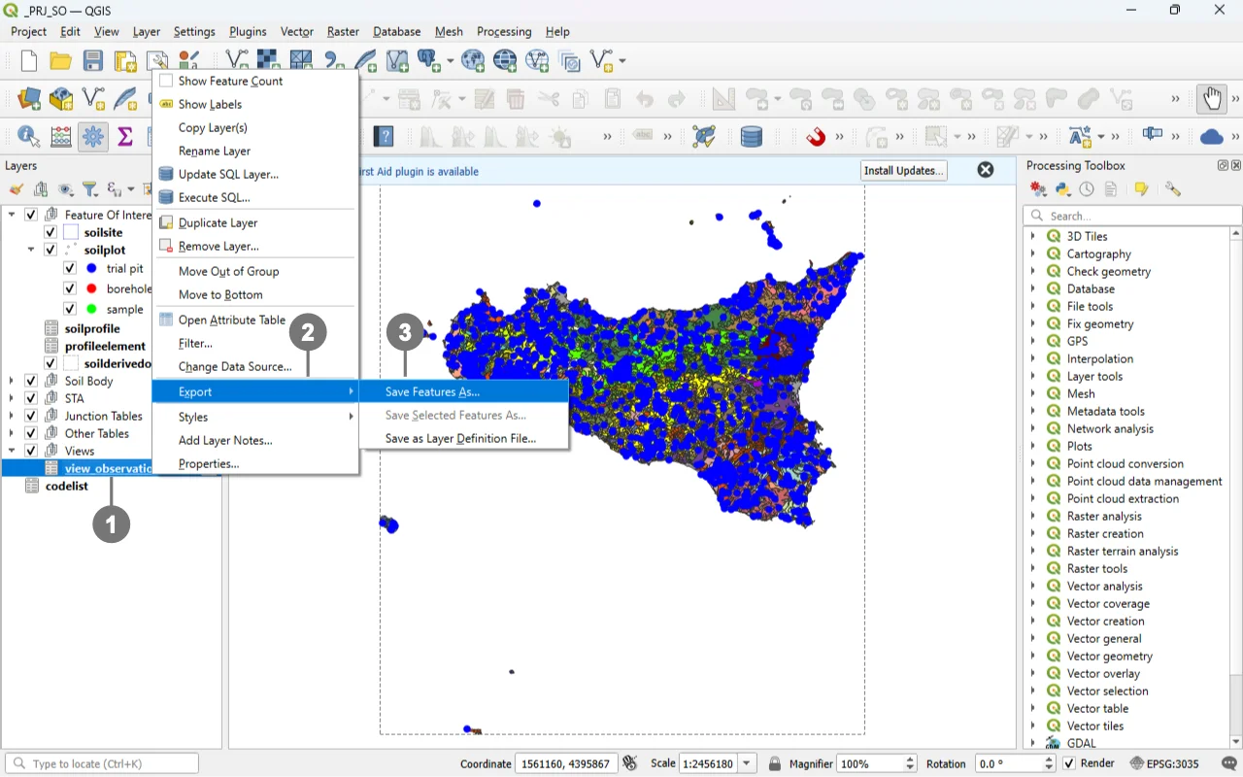Click the Save Project icon
The width and height of the screenshot is (1243, 777).
[92, 61]
